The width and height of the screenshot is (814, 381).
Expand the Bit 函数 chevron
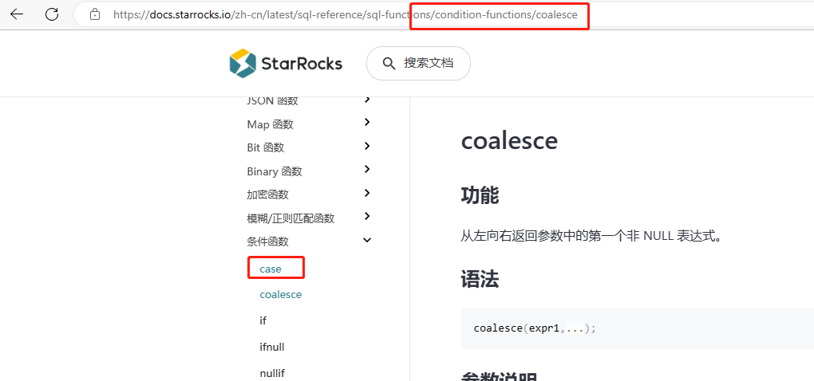pyautogui.click(x=367, y=147)
